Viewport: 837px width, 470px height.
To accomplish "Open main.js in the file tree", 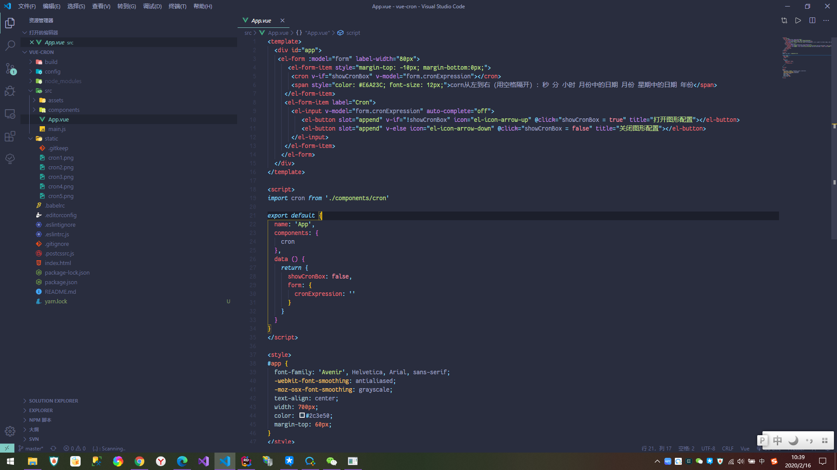I will click(x=57, y=129).
